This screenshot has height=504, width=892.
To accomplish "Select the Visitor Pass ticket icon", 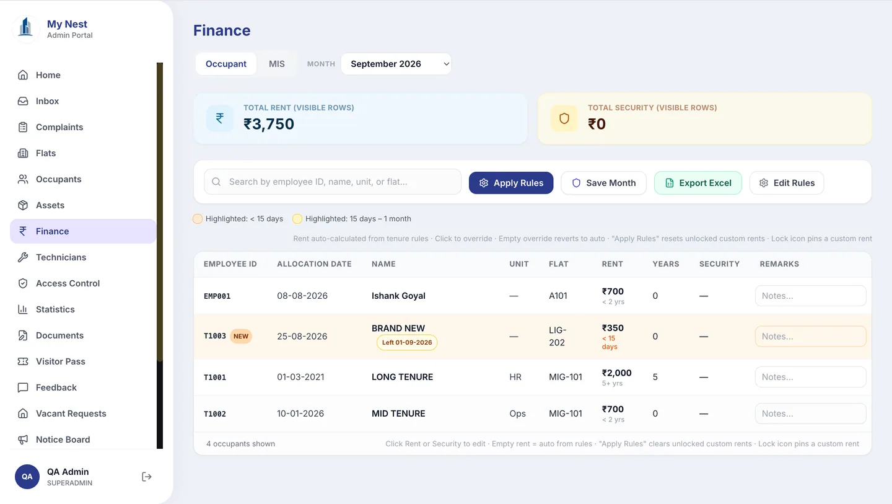I will (23, 361).
